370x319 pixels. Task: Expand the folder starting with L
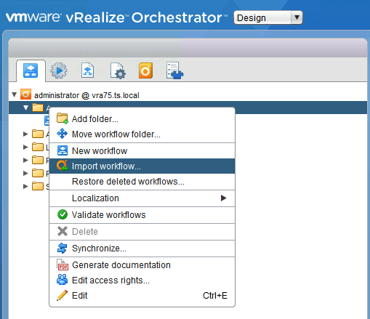click(25, 147)
